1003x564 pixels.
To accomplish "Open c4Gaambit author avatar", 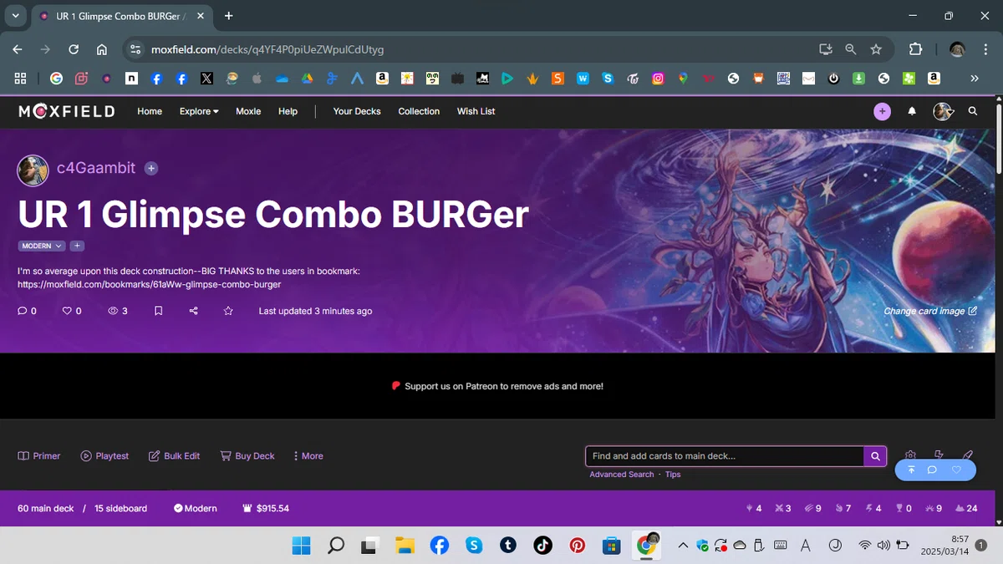I will pyautogui.click(x=33, y=170).
